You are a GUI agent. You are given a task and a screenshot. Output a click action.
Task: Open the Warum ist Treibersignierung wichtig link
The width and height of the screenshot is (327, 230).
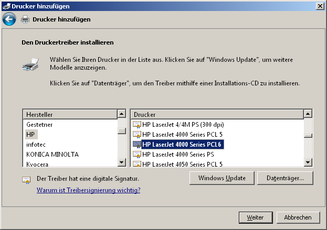(x=88, y=190)
